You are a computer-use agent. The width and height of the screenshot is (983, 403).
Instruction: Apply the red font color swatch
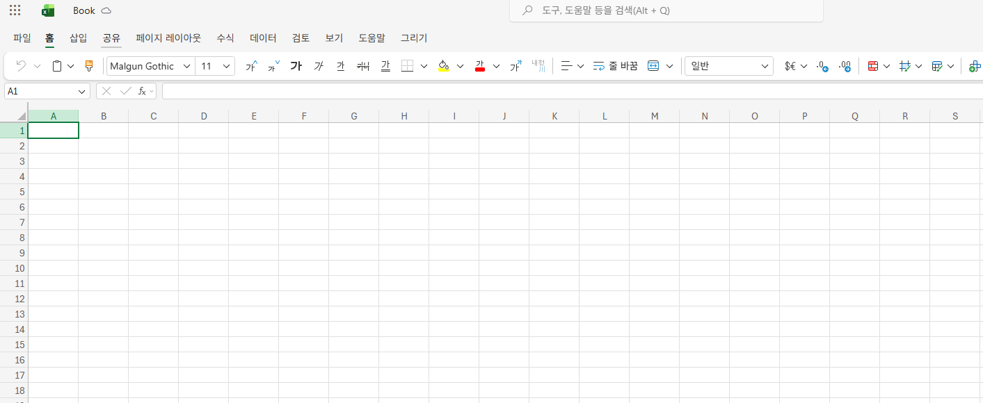tap(479, 66)
